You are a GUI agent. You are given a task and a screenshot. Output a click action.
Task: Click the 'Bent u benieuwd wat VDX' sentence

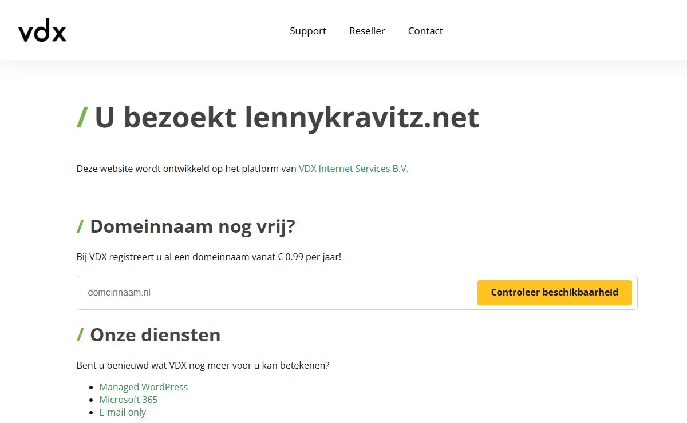203,365
